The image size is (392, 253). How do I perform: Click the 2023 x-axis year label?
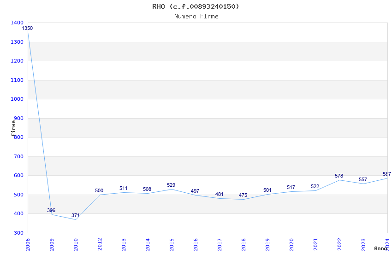[363, 245]
